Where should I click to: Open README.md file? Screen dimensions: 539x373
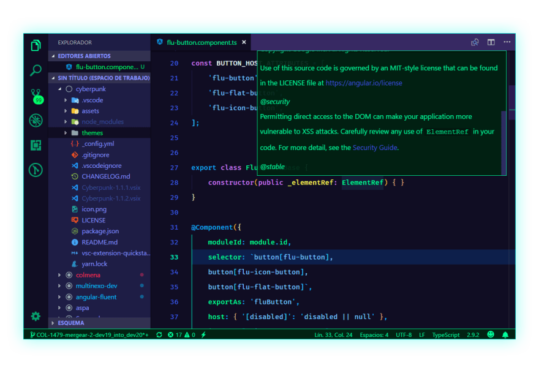click(99, 242)
